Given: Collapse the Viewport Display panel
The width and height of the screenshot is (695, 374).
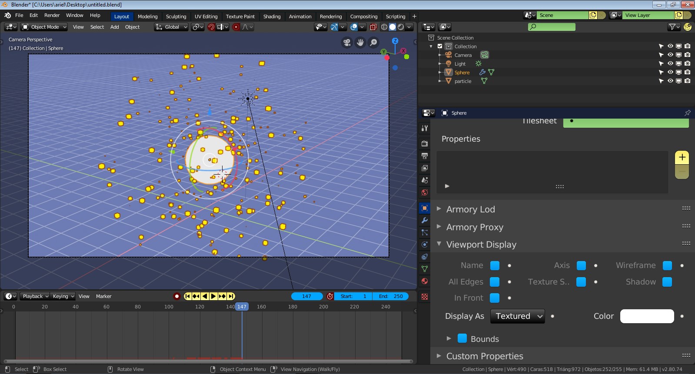Looking at the screenshot, I should click(439, 244).
